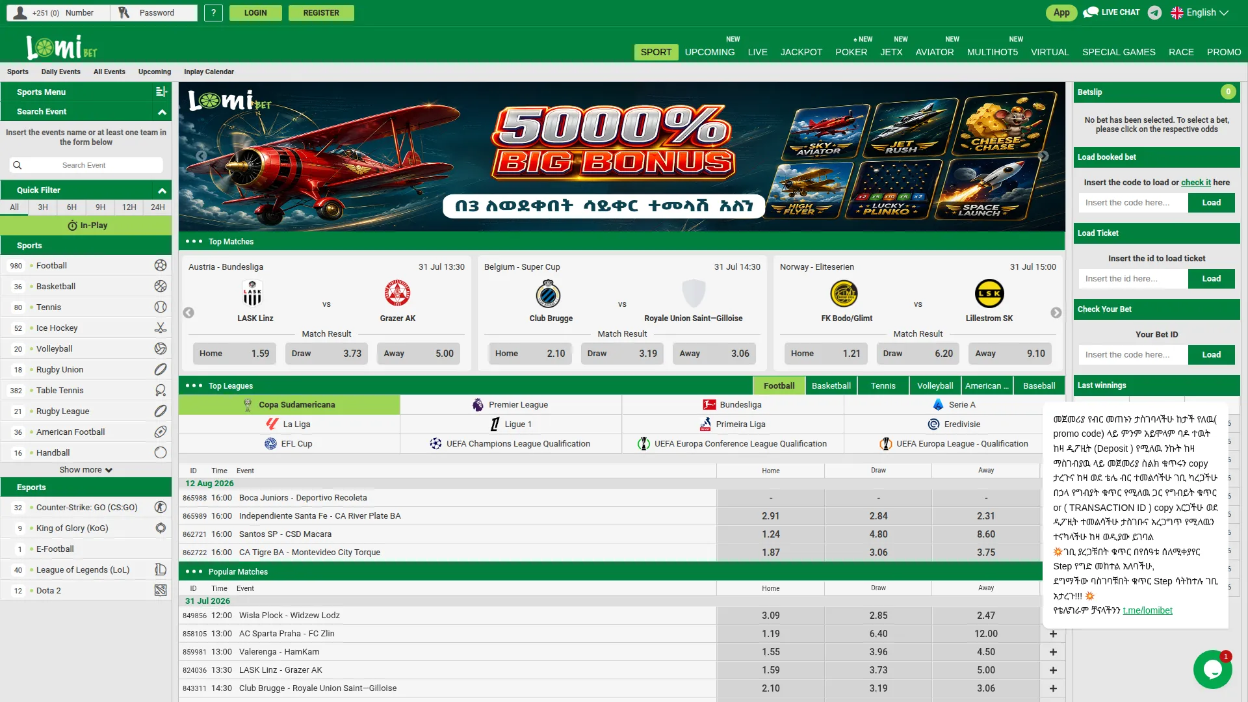Viewport: 1248px width, 702px height.
Task: Open the t.me/lomibet Telegram link
Action: [x=1147, y=610]
